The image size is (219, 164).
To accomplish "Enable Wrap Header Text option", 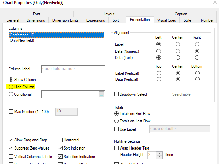I will (x=117, y=148).
